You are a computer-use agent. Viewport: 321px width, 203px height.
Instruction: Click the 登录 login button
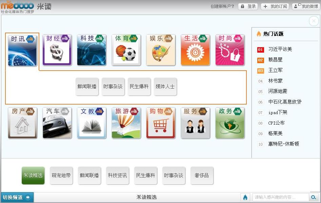click(x=248, y=6)
